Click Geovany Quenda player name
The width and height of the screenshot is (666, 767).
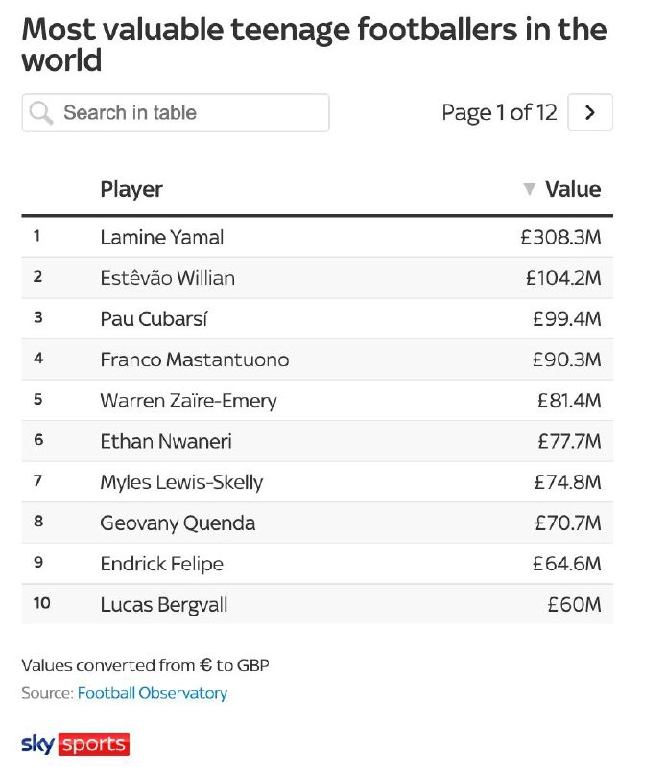click(178, 523)
